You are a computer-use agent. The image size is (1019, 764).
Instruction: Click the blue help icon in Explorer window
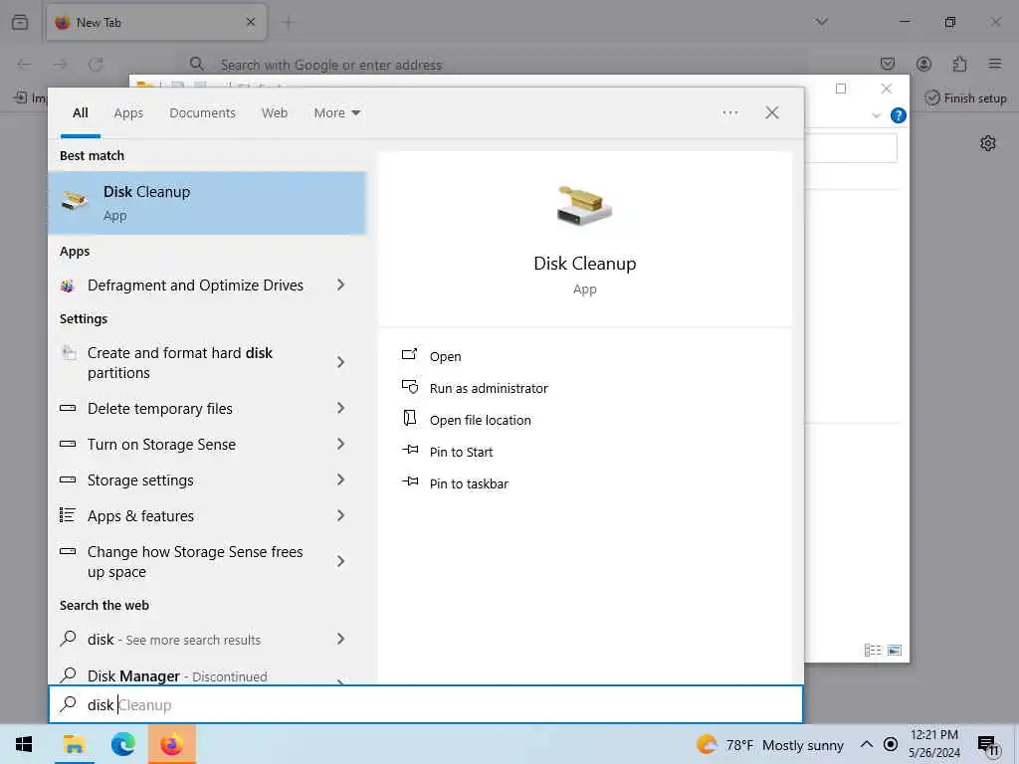(x=899, y=115)
